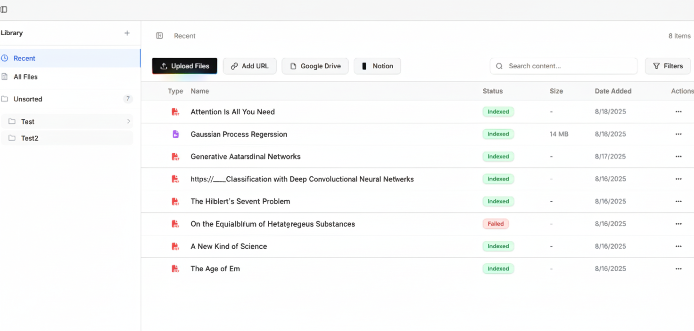Click the panel icon next to Recent breadcrumb
The height and width of the screenshot is (331, 694).
coord(159,36)
